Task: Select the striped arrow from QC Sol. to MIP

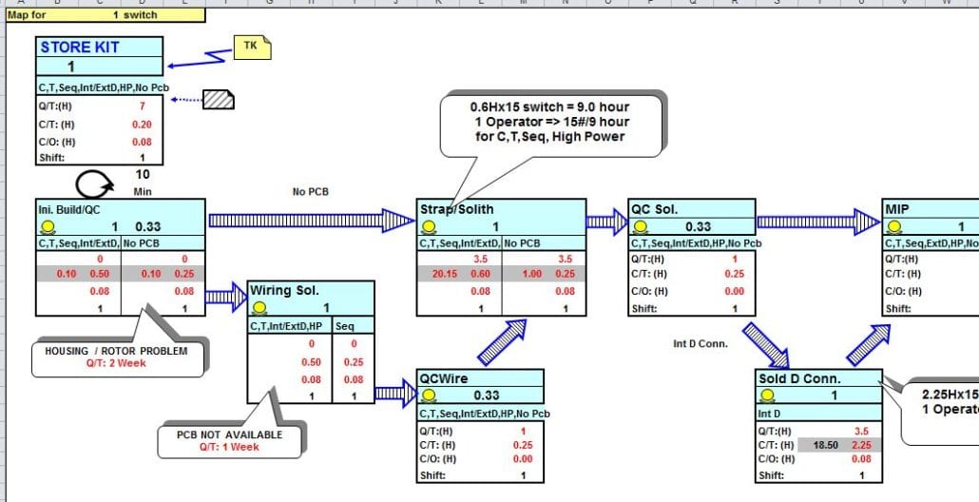Action: [x=818, y=222]
